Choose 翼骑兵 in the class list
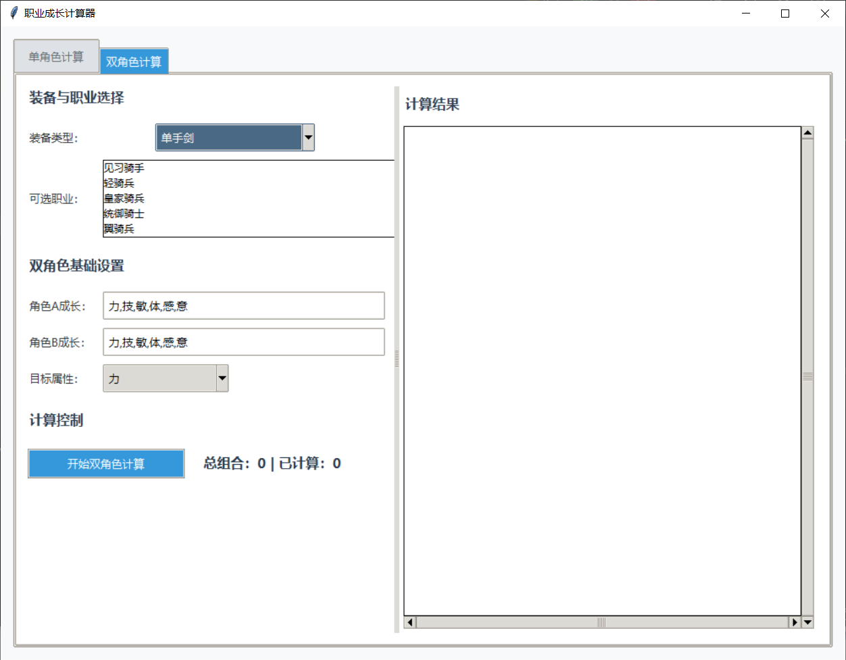 (119, 229)
